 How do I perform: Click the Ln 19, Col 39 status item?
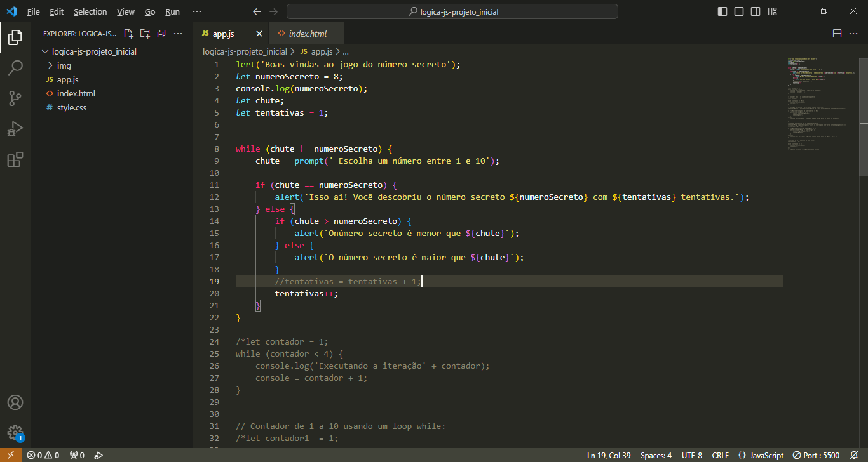(609, 455)
